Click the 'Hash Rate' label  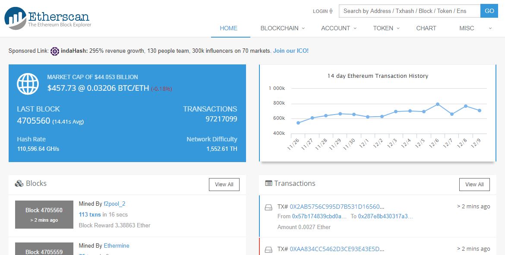31,139
